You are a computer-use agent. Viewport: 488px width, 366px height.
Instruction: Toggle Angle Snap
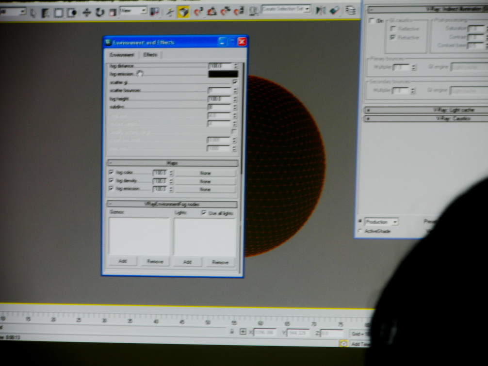click(x=212, y=12)
